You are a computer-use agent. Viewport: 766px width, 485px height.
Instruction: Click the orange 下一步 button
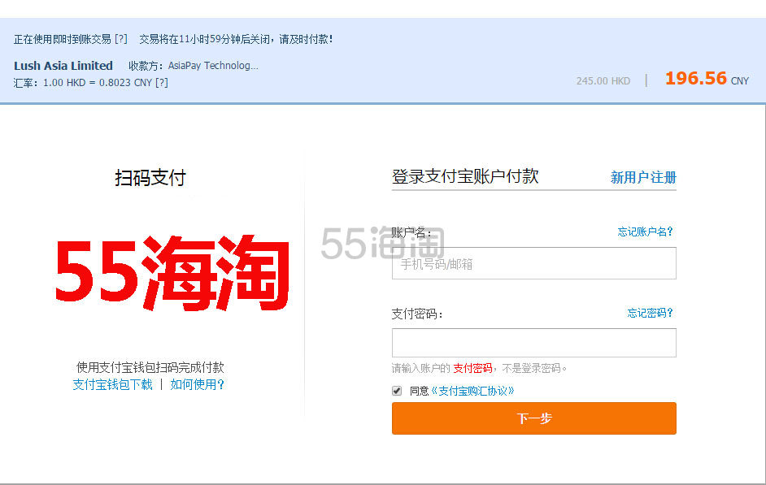click(x=534, y=418)
